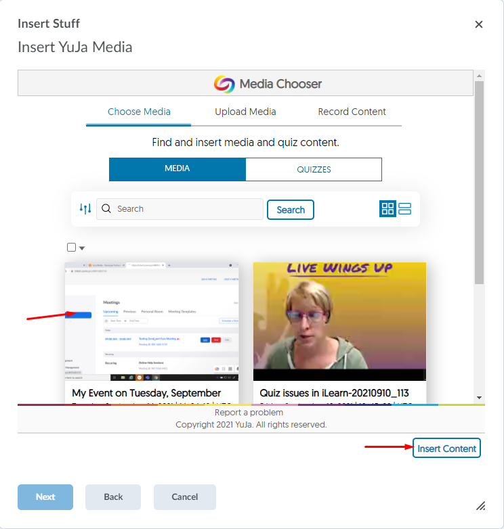Open the Upload Media tab

[245, 112]
